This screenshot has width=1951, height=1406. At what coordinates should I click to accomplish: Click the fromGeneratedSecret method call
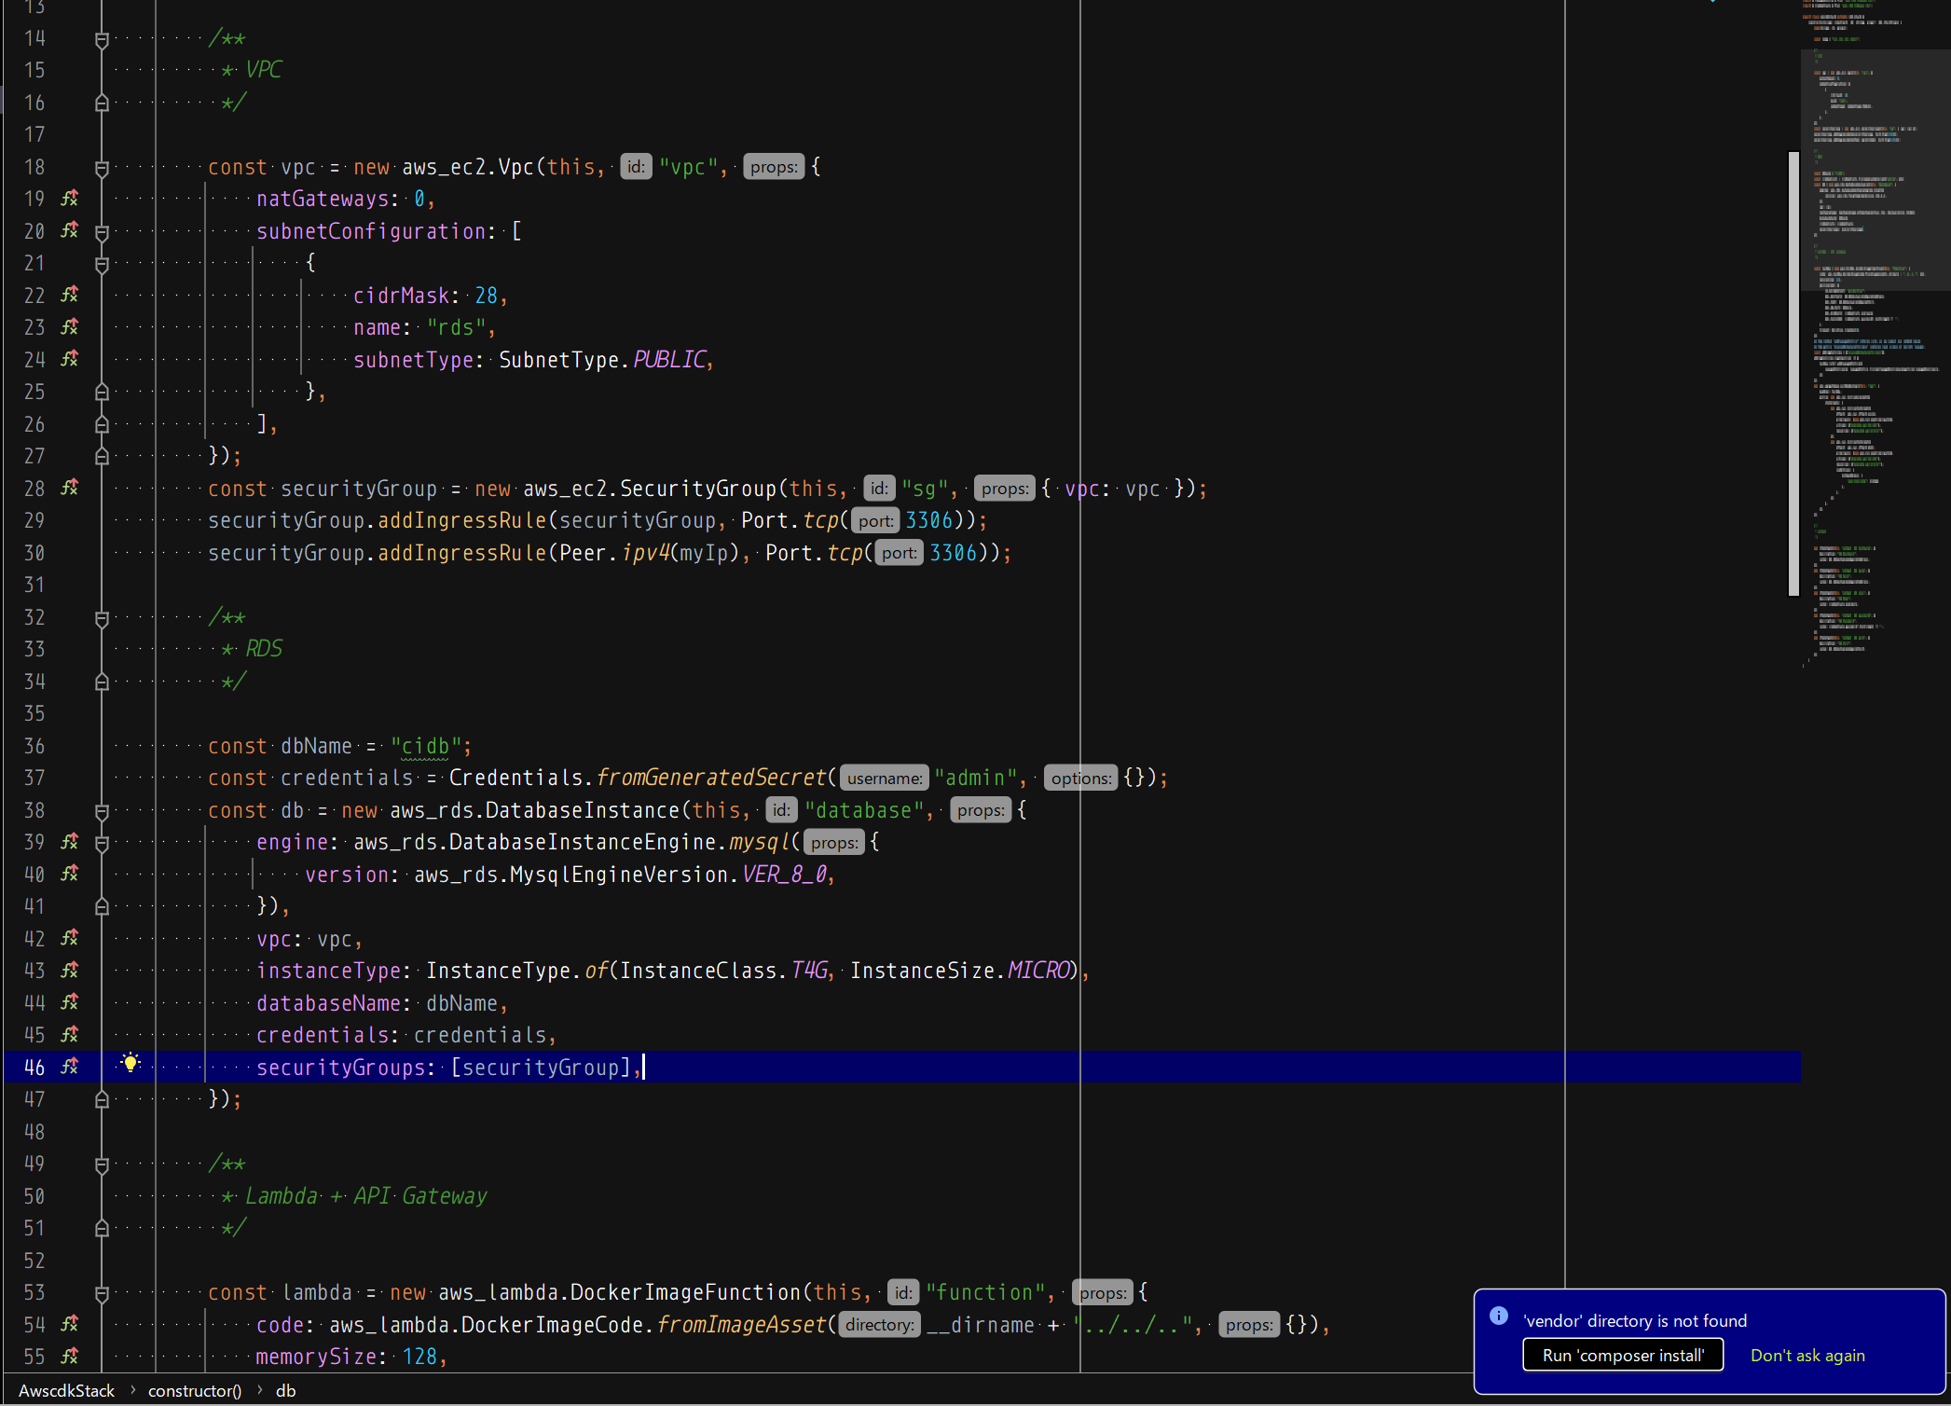(711, 778)
